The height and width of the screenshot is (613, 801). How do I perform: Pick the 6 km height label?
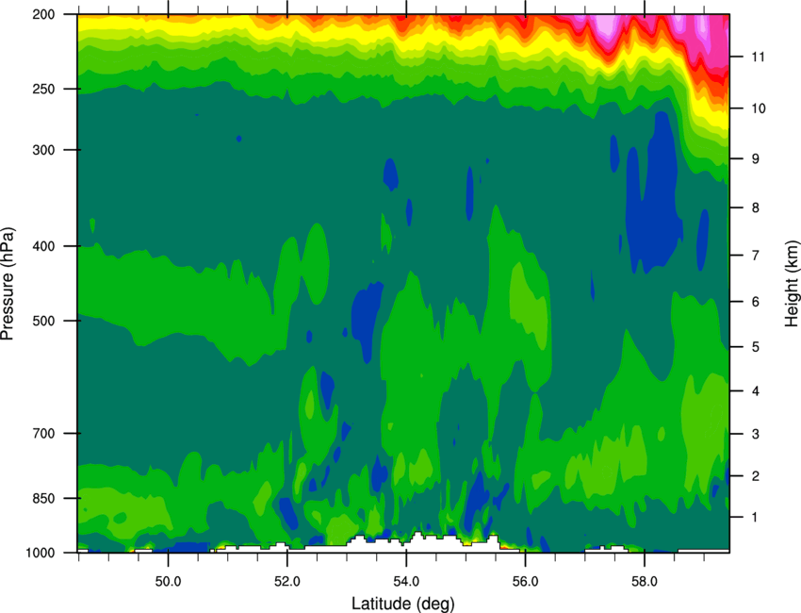point(756,302)
